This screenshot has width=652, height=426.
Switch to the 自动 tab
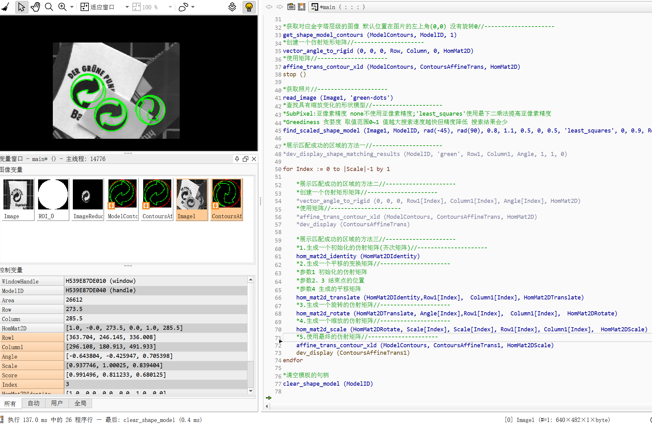point(34,403)
